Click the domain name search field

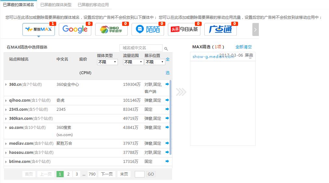coord(141,48)
